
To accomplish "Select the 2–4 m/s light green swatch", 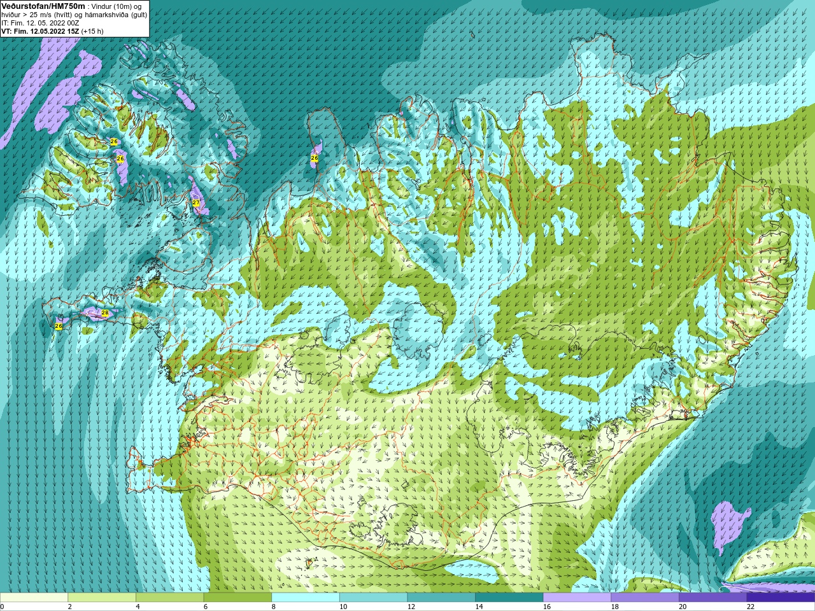I will [102, 597].
